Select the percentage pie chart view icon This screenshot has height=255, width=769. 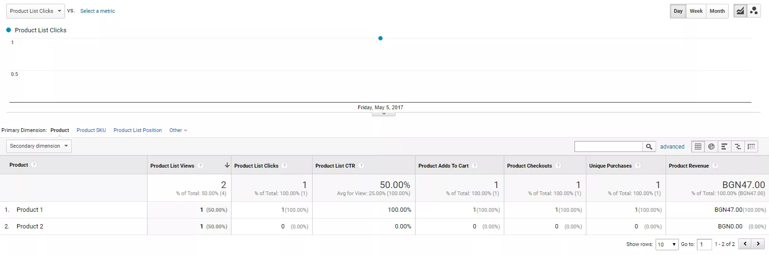click(x=711, y=147)
